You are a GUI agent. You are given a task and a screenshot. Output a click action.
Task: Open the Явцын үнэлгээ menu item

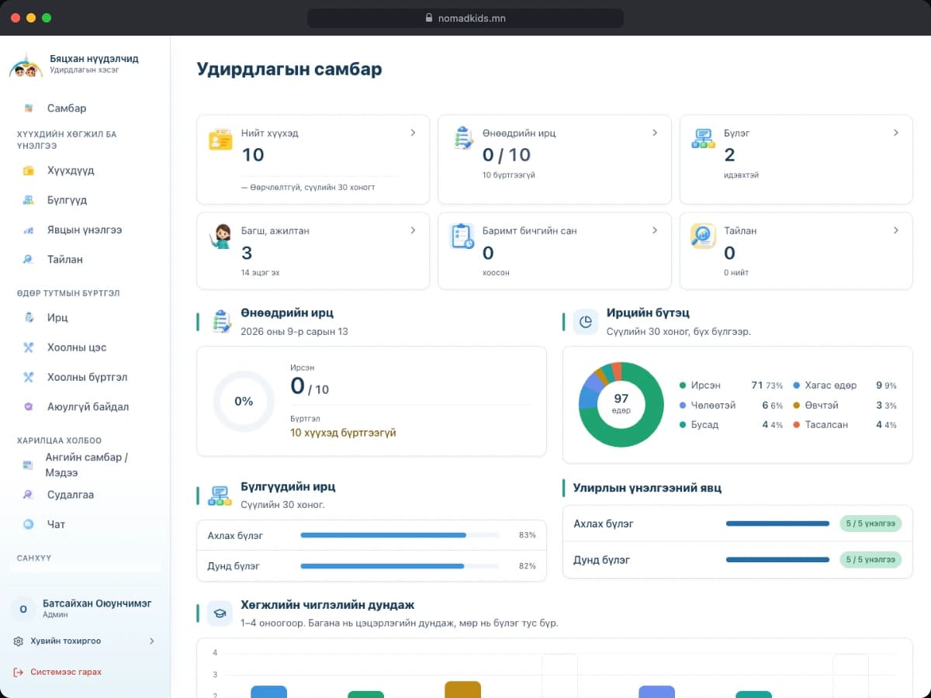(85, 230)
